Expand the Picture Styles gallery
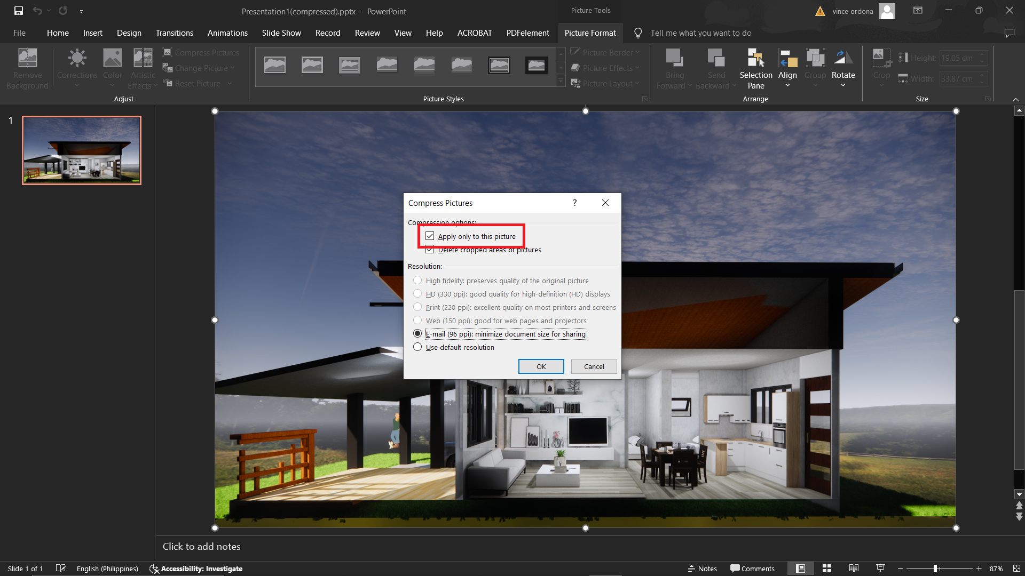The height and width of the screenshot is (576, 1025). coord(561,81)
